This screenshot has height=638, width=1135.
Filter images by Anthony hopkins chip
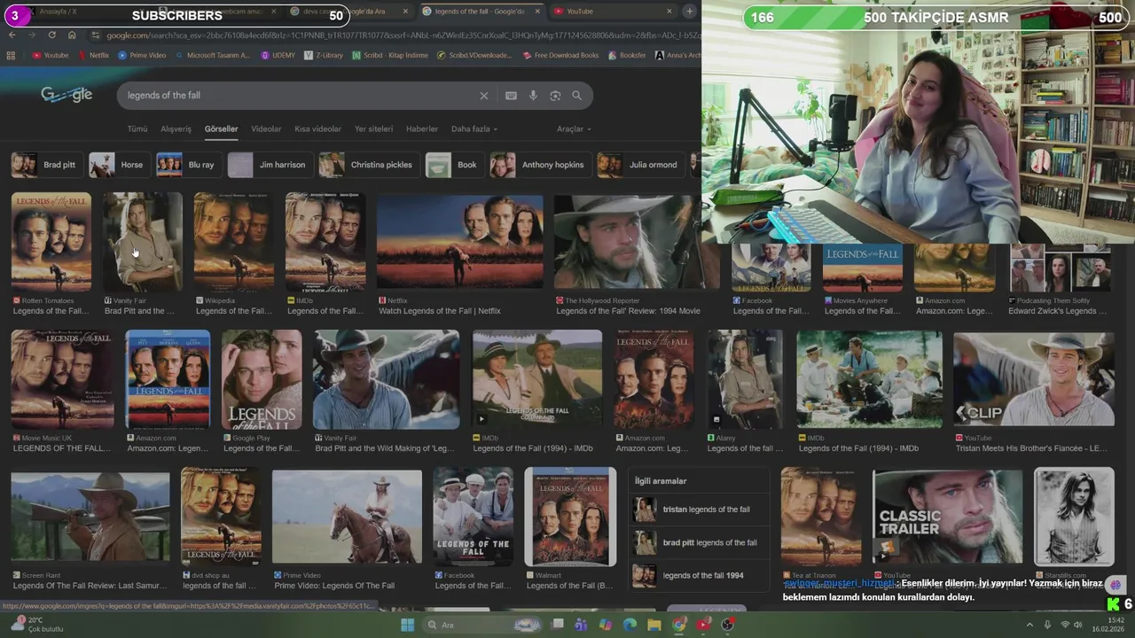[540, 165]
